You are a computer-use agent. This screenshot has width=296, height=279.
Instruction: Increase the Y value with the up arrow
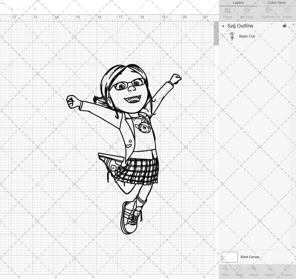click(x=35, y=7)
